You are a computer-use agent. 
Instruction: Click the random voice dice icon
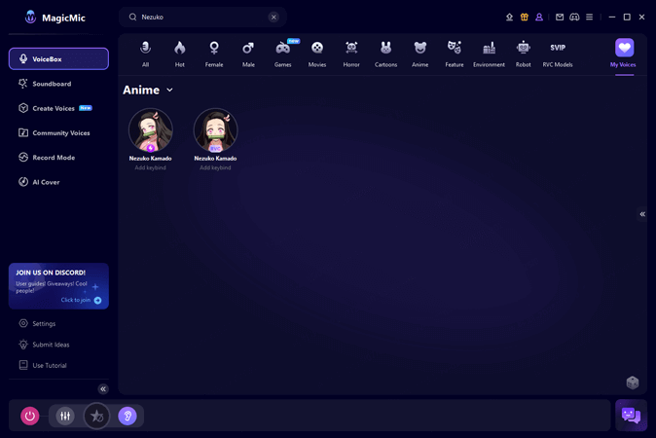pos(633,383)
